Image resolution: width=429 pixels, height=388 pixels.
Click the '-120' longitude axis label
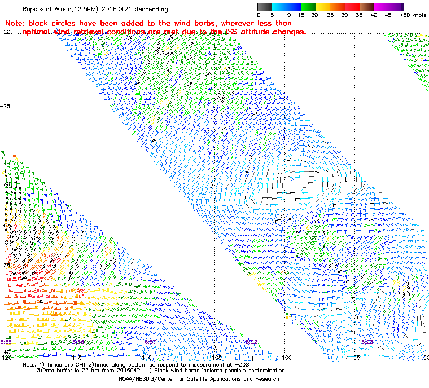[6, 358]
